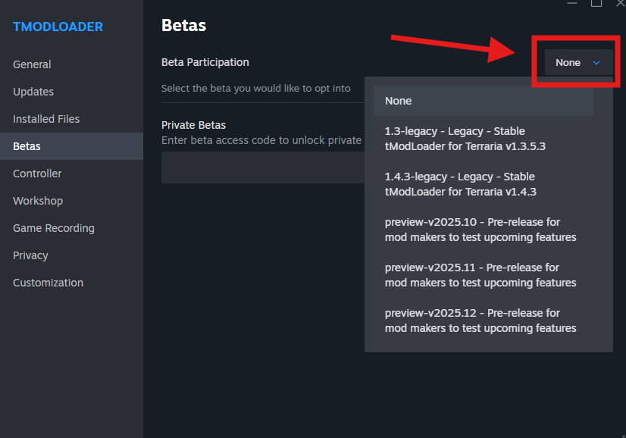
Task: Open the General settings tab
Action: 32,64
